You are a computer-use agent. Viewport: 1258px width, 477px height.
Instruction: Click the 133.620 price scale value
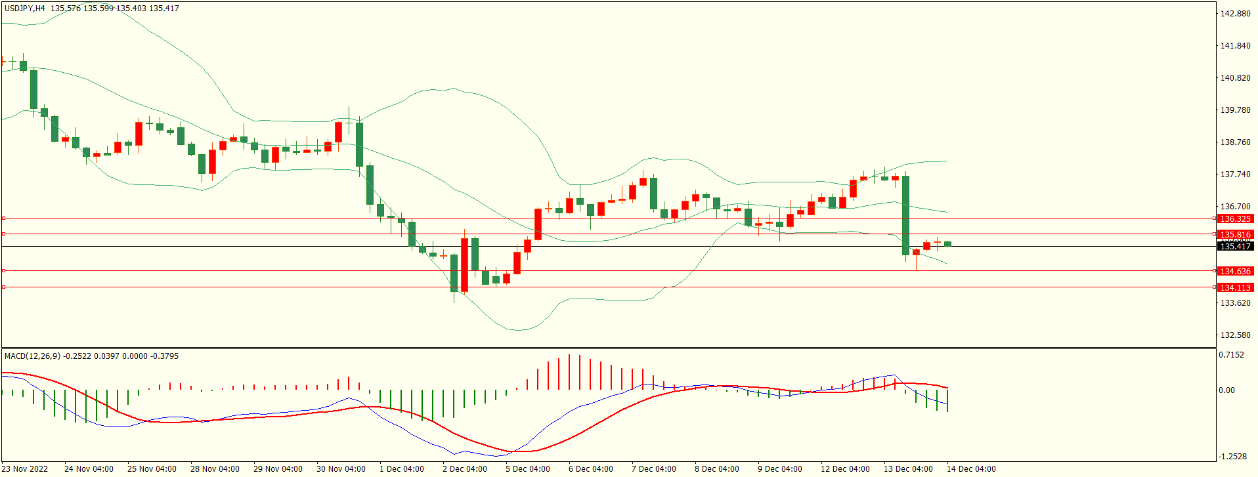pos(1235,303)
